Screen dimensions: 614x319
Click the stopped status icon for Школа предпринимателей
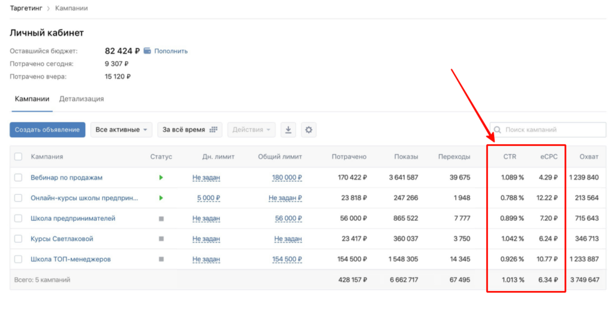[x=161, y=218]
